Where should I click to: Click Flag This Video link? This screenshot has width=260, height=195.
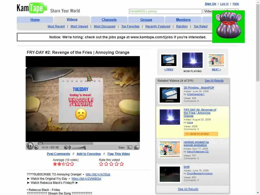[x=119, y=154]
